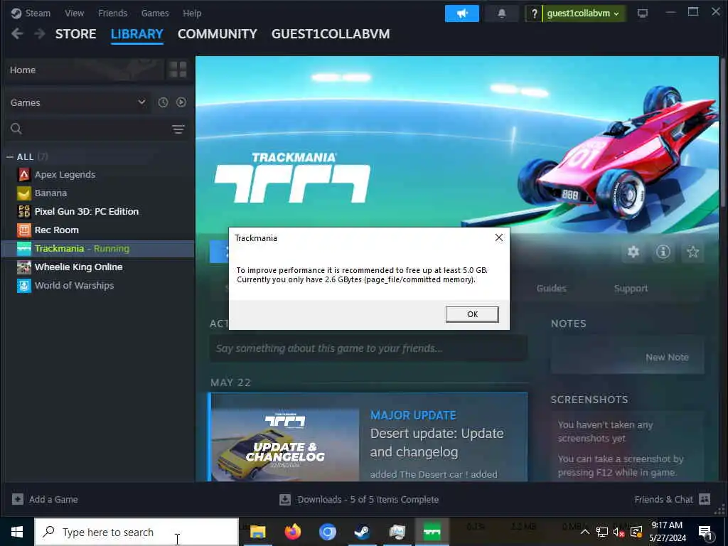The image size is (728, 546).
Task: Open Trackmania Guides tab
Action: click(x=551, y=289)
